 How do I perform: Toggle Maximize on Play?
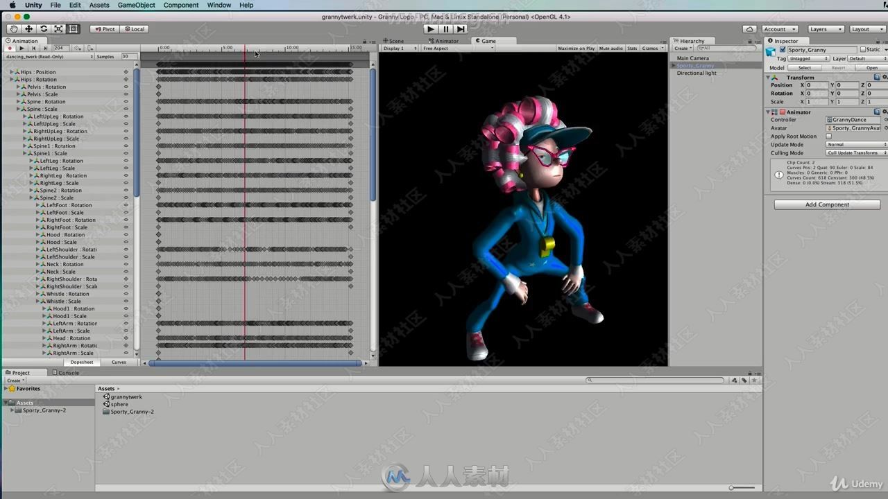576,49
